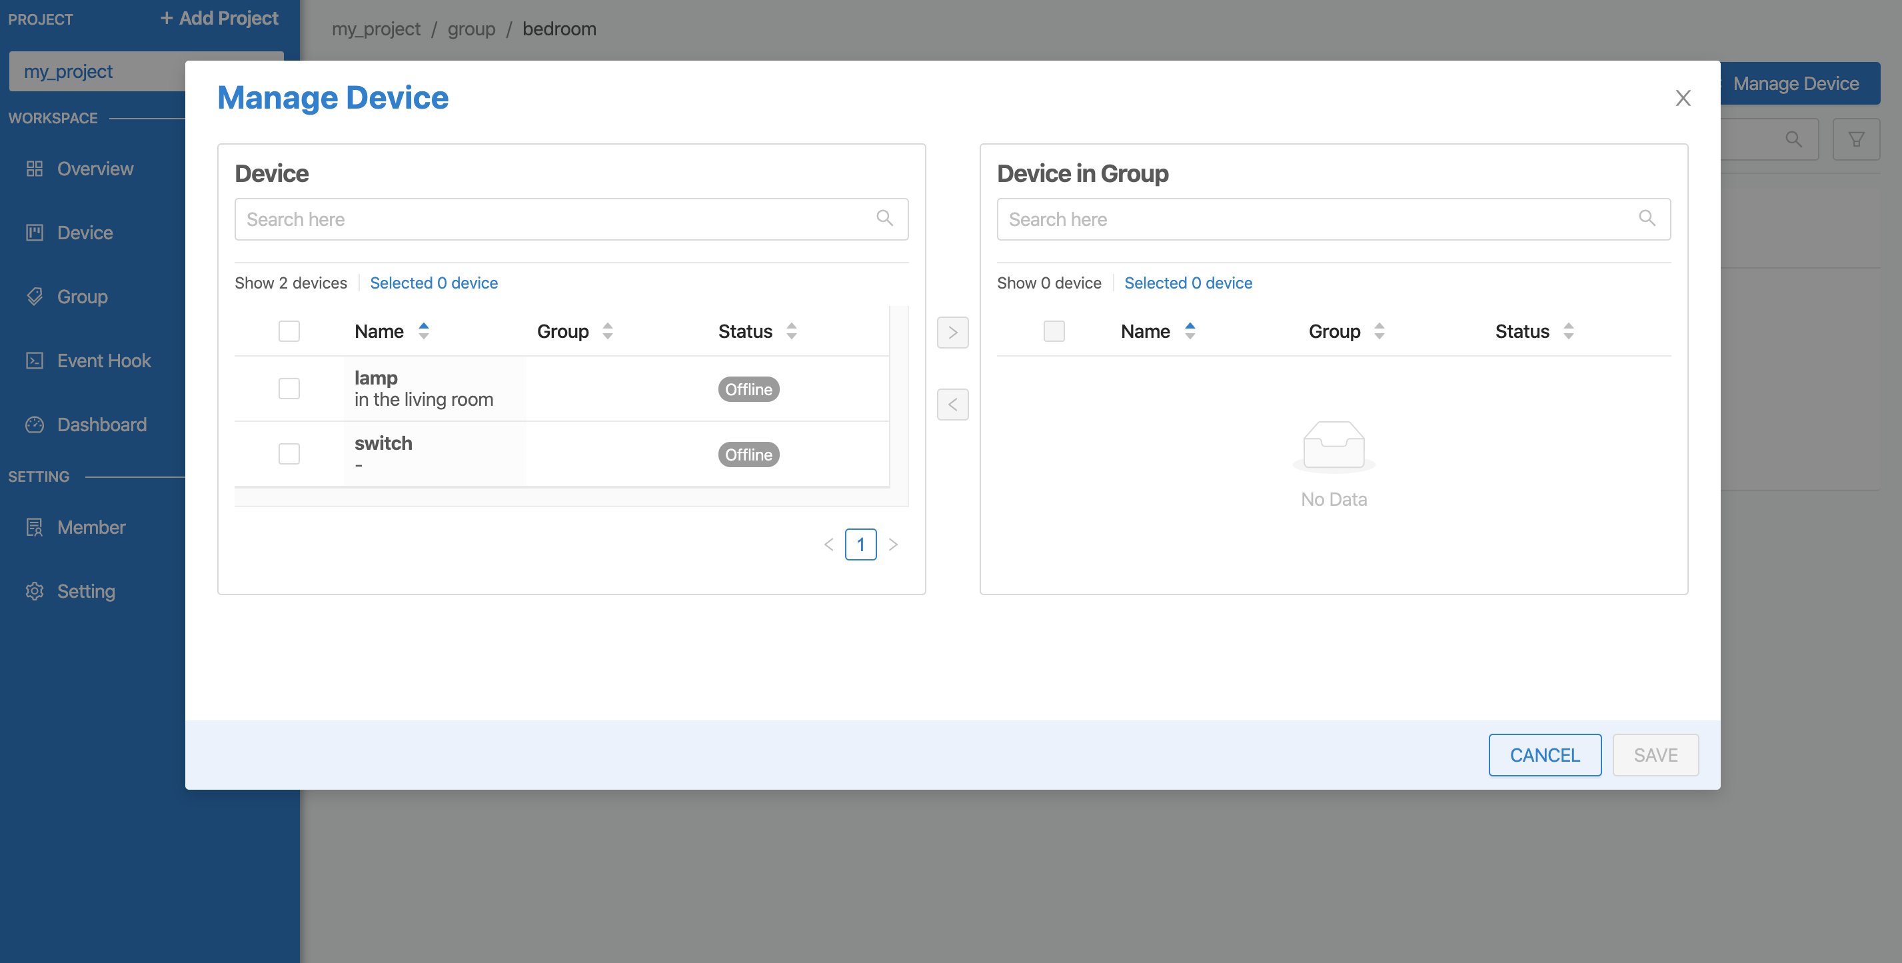Click the filter funnel icon behind dialog
The width and height of the screenshot is (1902, 963).
click(x=1855, y=139)
